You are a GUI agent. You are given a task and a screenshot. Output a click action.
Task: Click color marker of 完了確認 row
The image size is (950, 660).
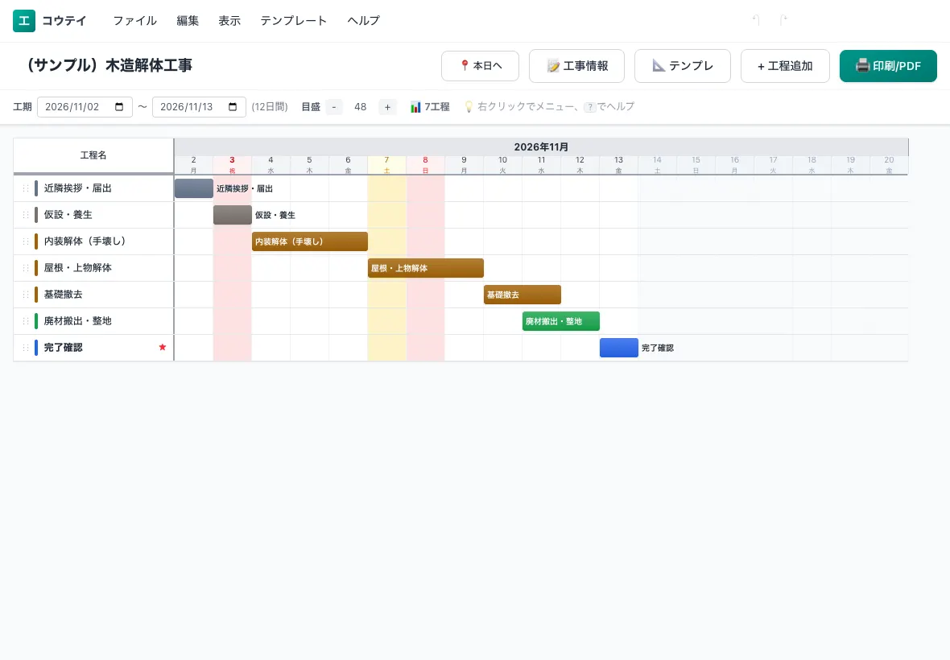pyautogui.click(x=36, y=348)
